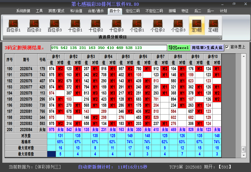251x172 pixels.
Task: Open the 百位杀3 analysis icon
Action: [x=55, y=26]
